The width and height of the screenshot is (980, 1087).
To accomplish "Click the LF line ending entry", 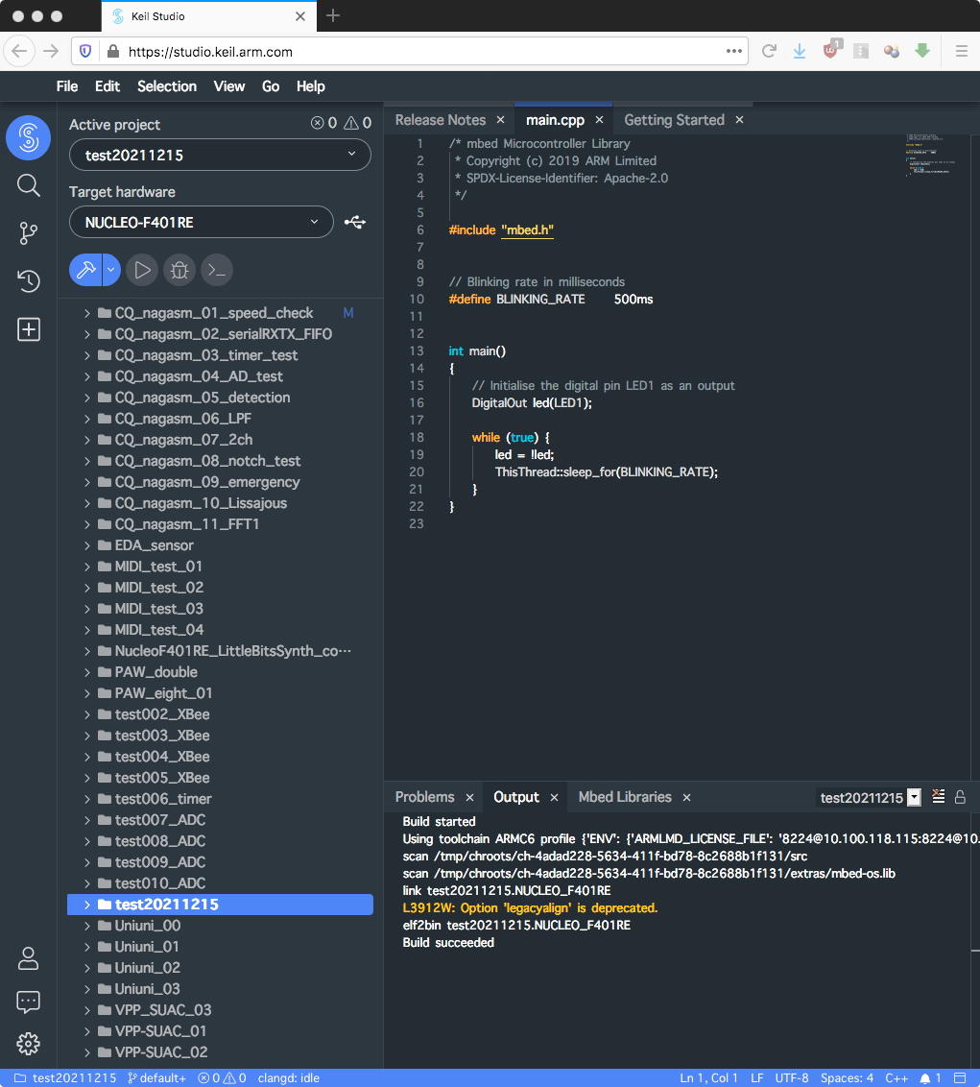I will (x=756, y=1078).
